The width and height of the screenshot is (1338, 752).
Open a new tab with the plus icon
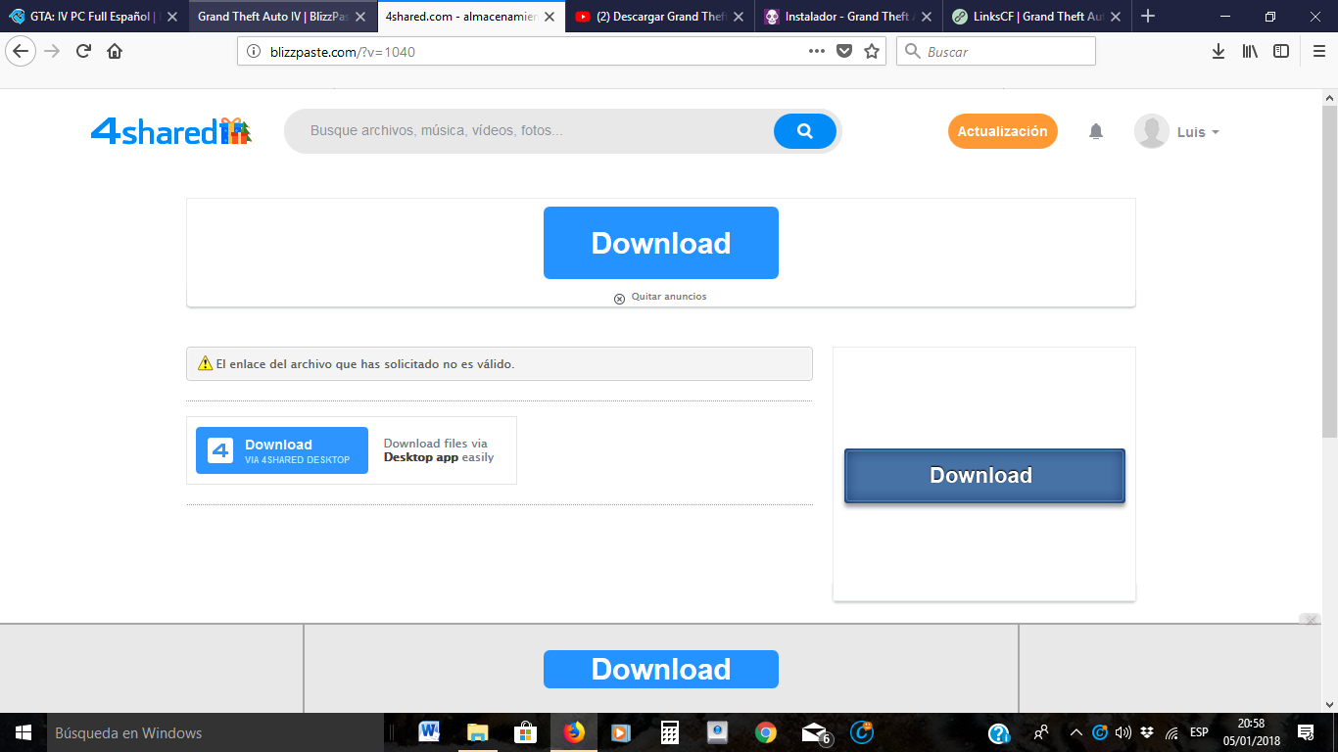(1148, 16)
